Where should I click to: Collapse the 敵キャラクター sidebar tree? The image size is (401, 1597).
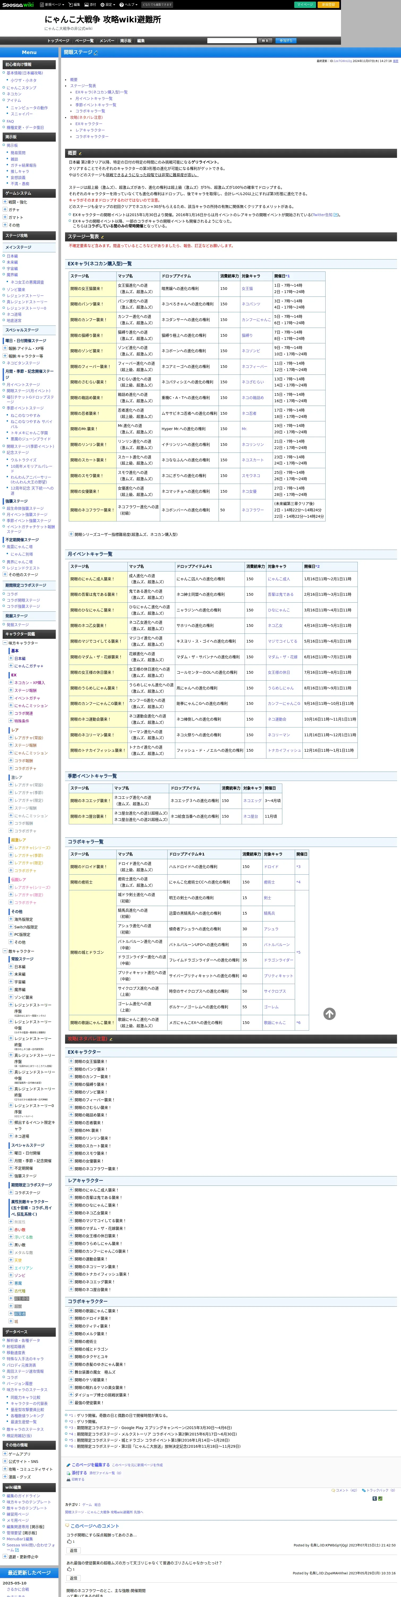[6, 951]
